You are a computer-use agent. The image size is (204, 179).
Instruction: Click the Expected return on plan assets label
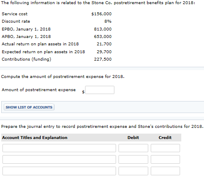tap(43, 52)
